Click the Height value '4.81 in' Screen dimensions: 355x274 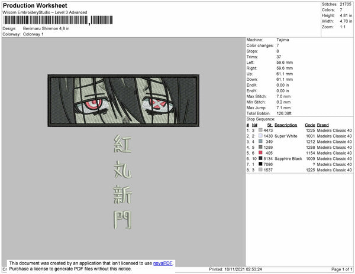coord(346,15)
